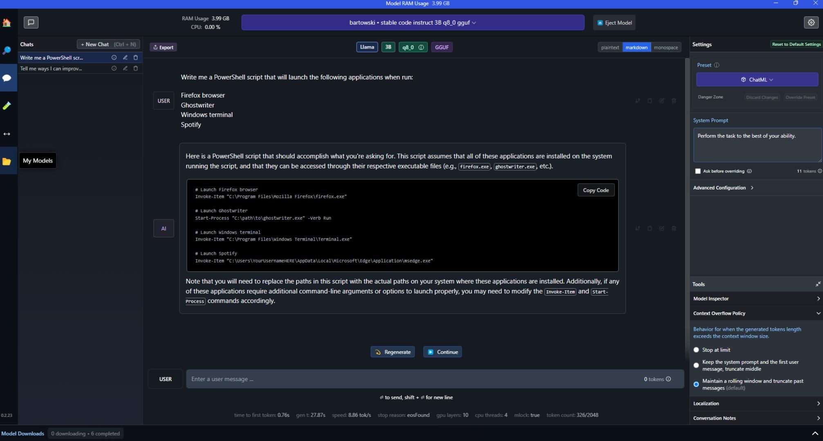This screenshot has height=441, width=823.
Task: Click the edit chat history icon
Action: click(x=124, y=57)
